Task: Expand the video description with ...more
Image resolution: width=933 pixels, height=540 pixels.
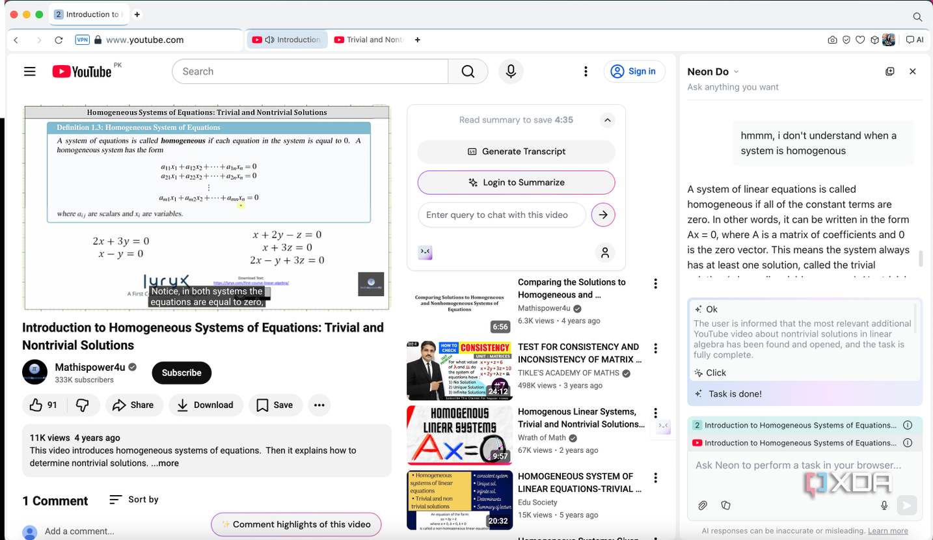Action: [x=165, y=463]
